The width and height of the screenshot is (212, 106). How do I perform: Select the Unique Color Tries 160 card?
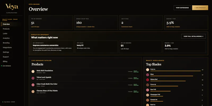click(96, 22)
